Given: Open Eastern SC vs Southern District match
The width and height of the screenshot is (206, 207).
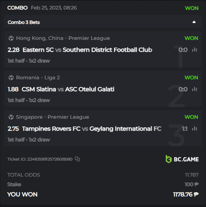Looking at the screenshot, I should click(87, 50).
